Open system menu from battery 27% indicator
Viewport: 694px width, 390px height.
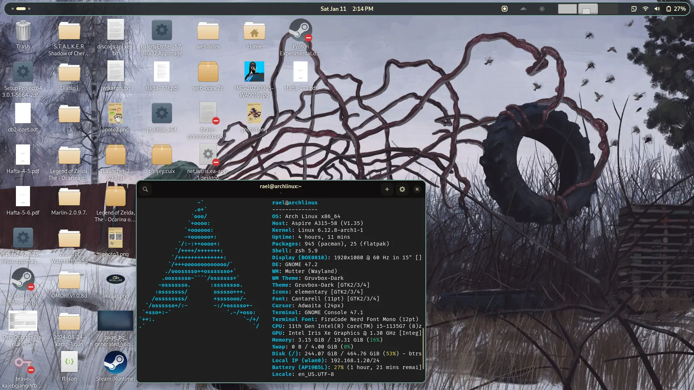pyautogui.click(x=676, y=9)
